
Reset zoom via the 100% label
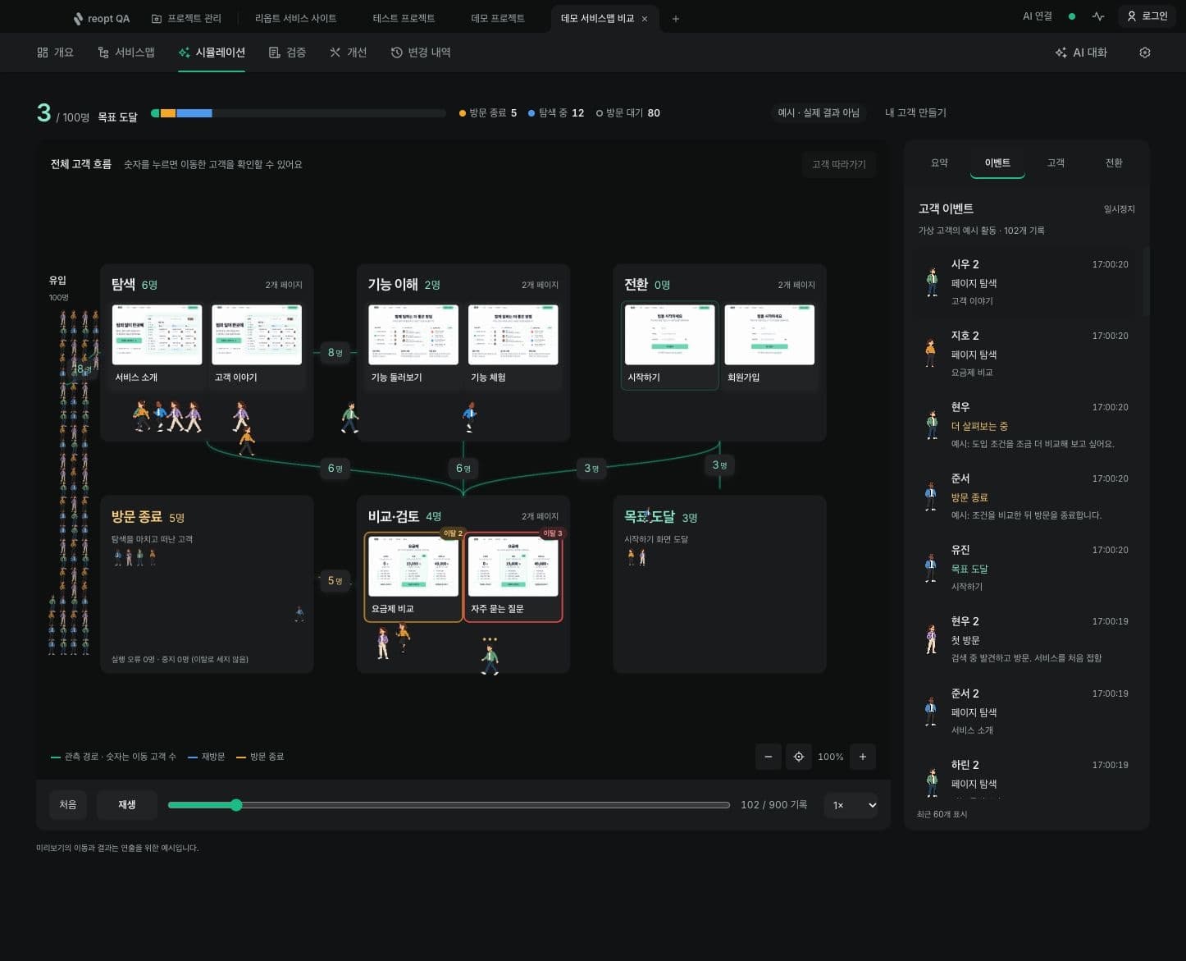(830, 757)
